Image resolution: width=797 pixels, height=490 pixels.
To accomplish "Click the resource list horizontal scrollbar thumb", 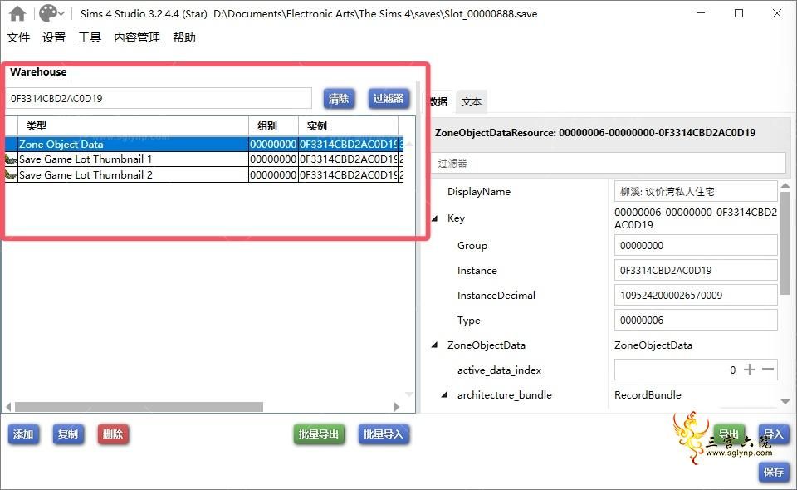I will pos(139,407).
